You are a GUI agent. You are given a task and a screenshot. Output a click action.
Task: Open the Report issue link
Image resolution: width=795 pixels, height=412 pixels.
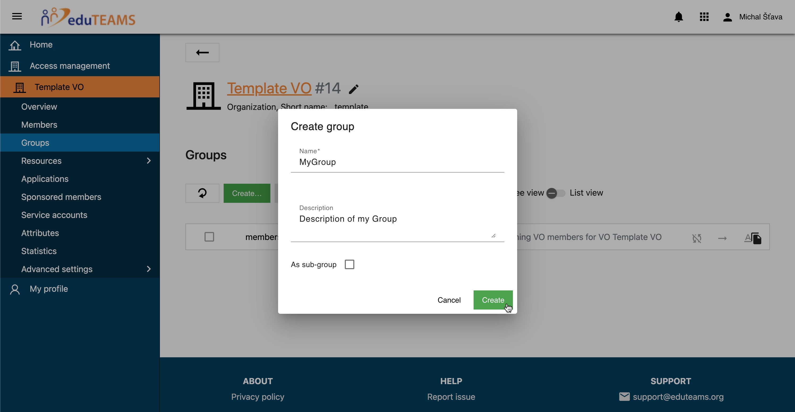451,397
